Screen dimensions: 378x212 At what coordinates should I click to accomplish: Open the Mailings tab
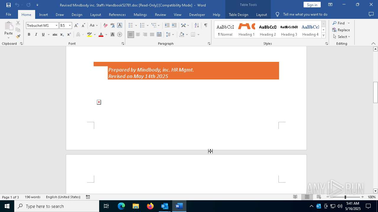[140, 15]
